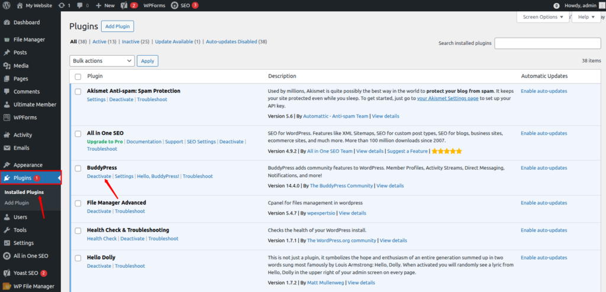Open the Hello, BuddyPress! link
This screenshot has height=292, width=606.
[158, 176]
